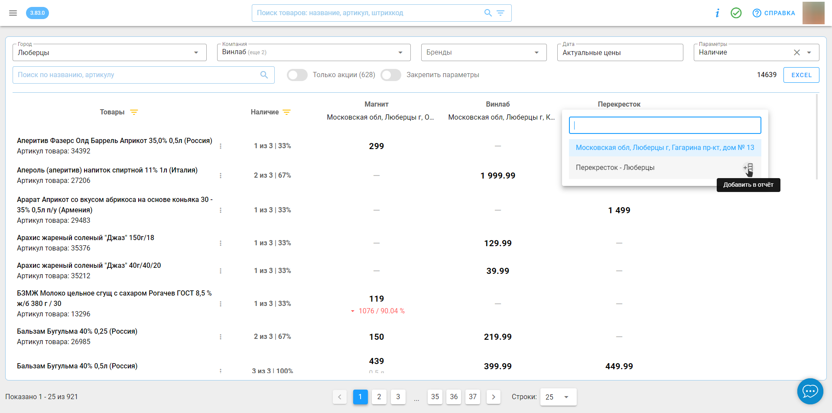Expand the Параметры dropdown arrow
This screenshot has width=832, height=413.
point(809,52)
